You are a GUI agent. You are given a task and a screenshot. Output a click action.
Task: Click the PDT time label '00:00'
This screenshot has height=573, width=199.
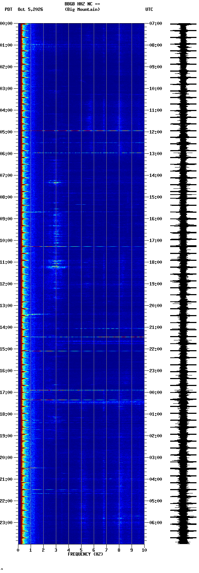[x=6, y=24]
